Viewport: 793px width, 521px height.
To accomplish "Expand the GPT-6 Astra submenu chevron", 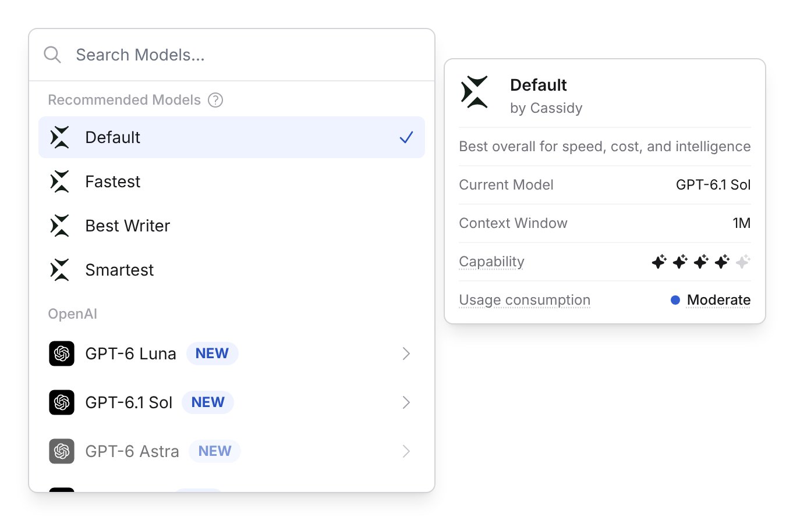I will coord(406,451).
